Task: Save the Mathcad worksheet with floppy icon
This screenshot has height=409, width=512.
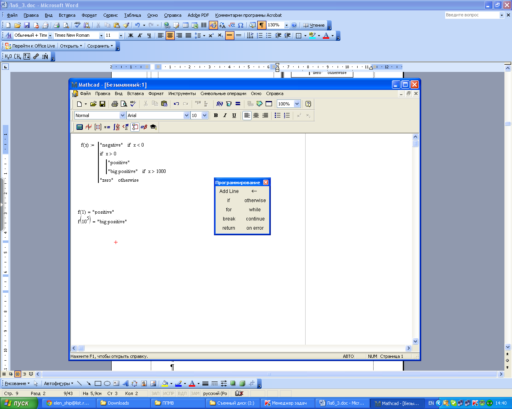Action: click(x=102, y=104)
